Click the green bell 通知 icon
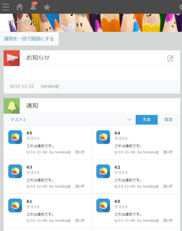This screenshot has width=182, height=231. pyautogui.click(x=12, y=106)
